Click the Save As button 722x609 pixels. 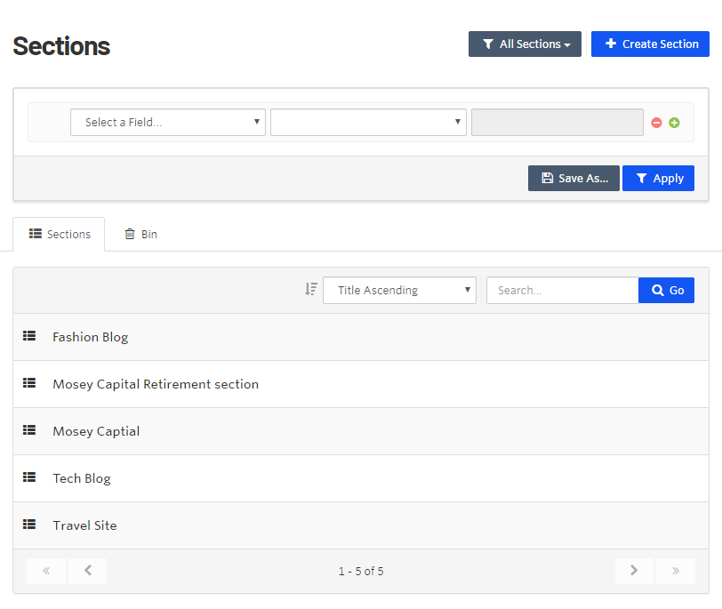coord(574,179)
